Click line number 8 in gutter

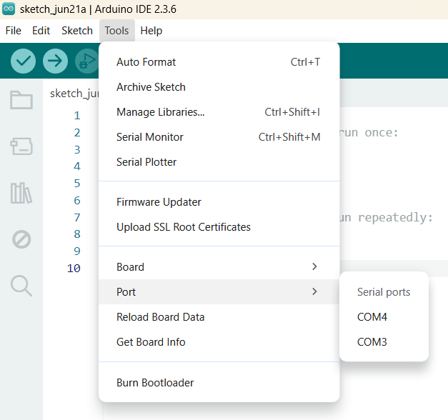(77, 234)
